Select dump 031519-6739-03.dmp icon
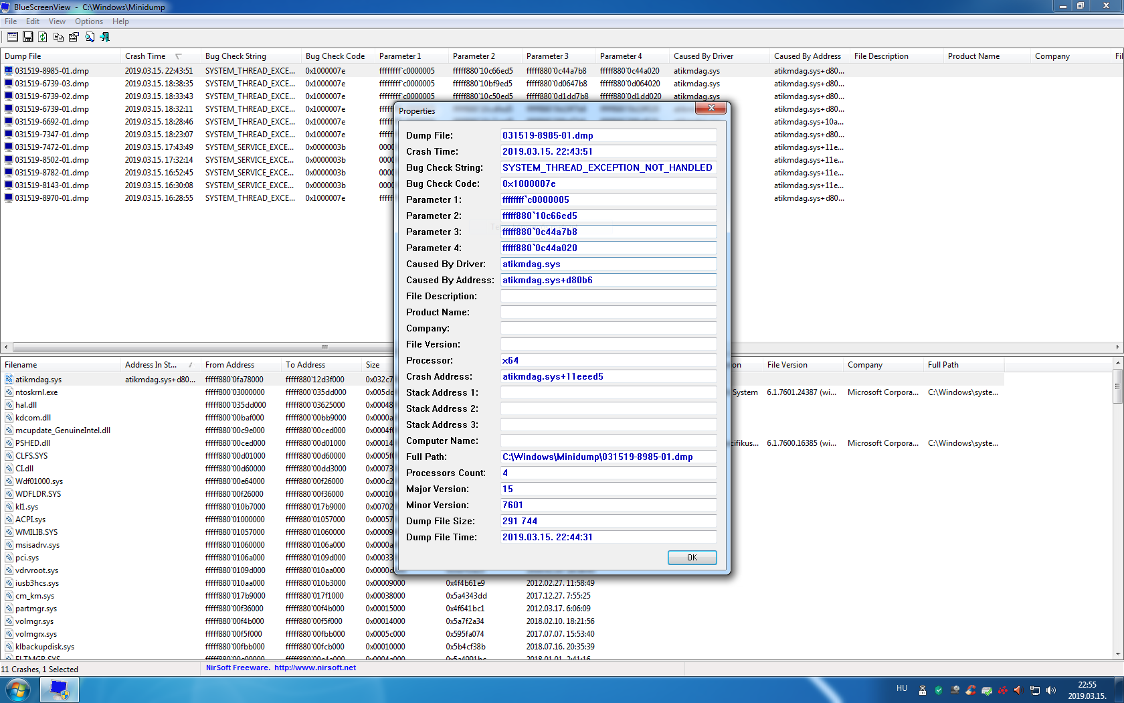 pyautogui.click(x=9, y=83)
